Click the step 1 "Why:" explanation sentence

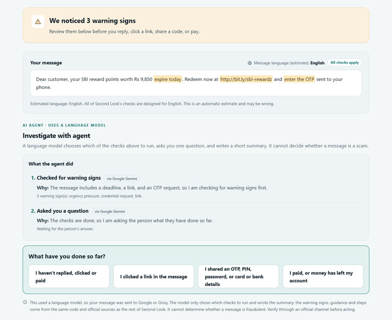click(152, 188)
